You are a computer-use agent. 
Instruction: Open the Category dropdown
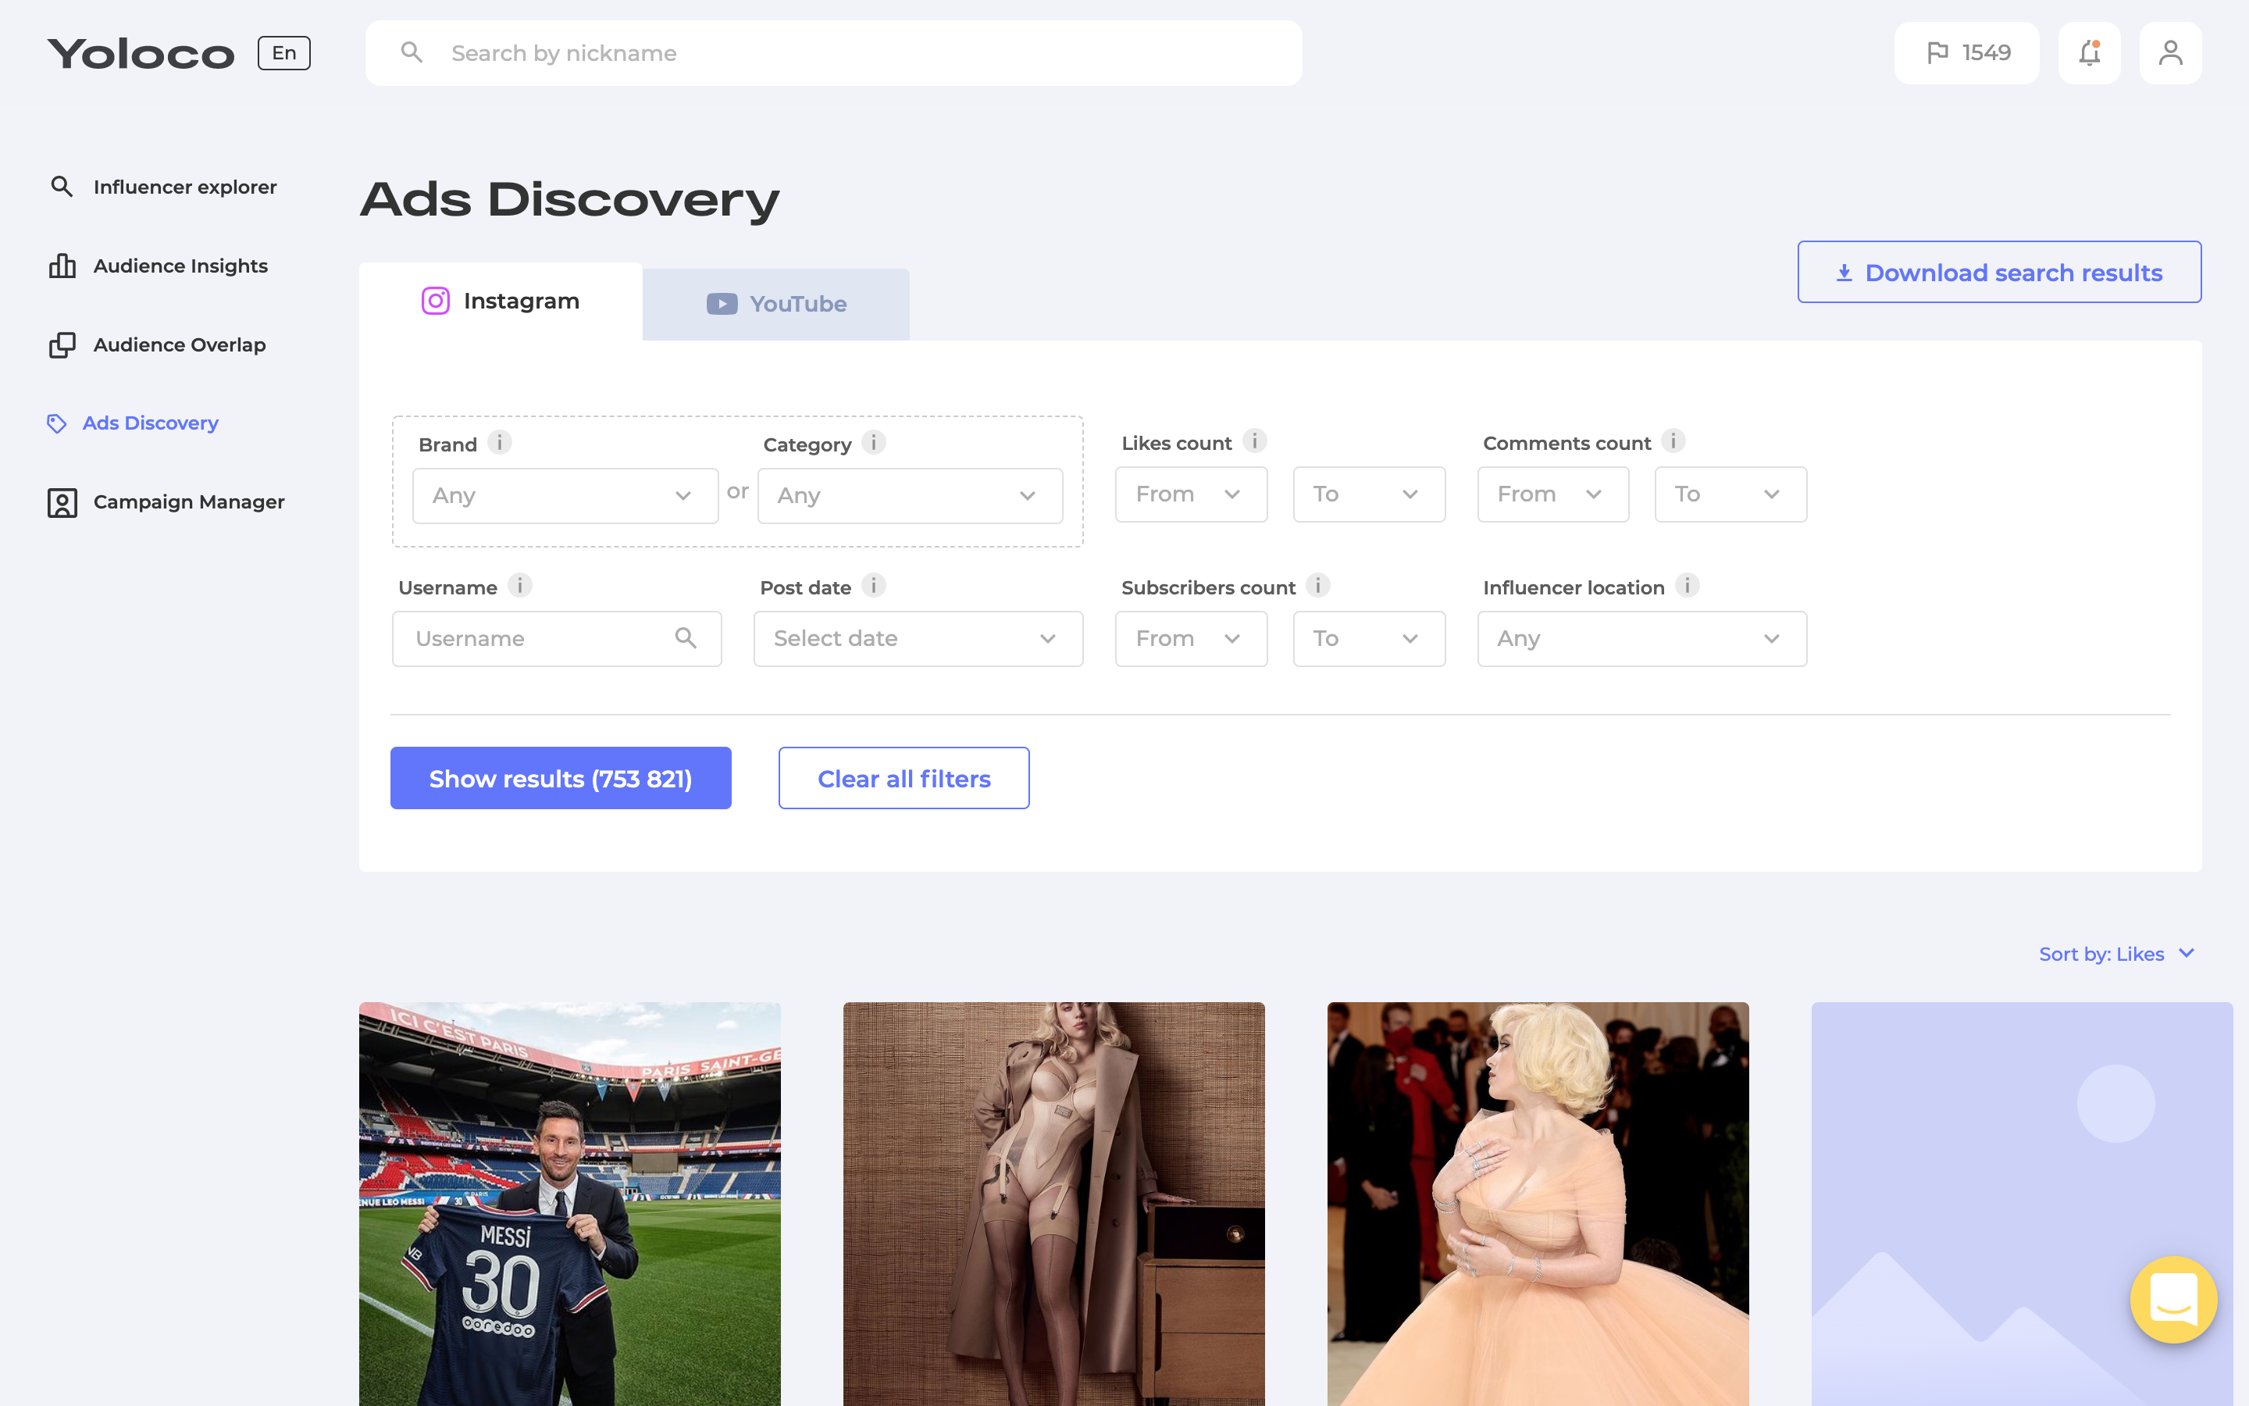(909, 496)
